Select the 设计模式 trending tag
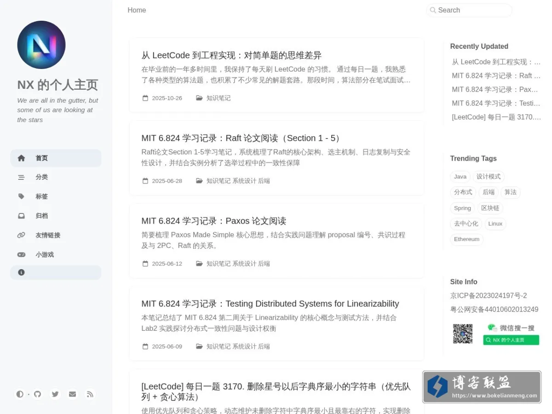Viewport: 552px width, 414px height. [489, 177]
